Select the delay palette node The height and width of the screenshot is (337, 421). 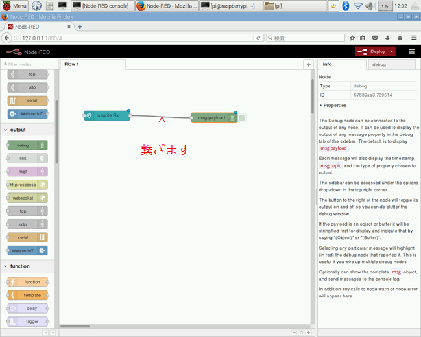click(28, 308)
